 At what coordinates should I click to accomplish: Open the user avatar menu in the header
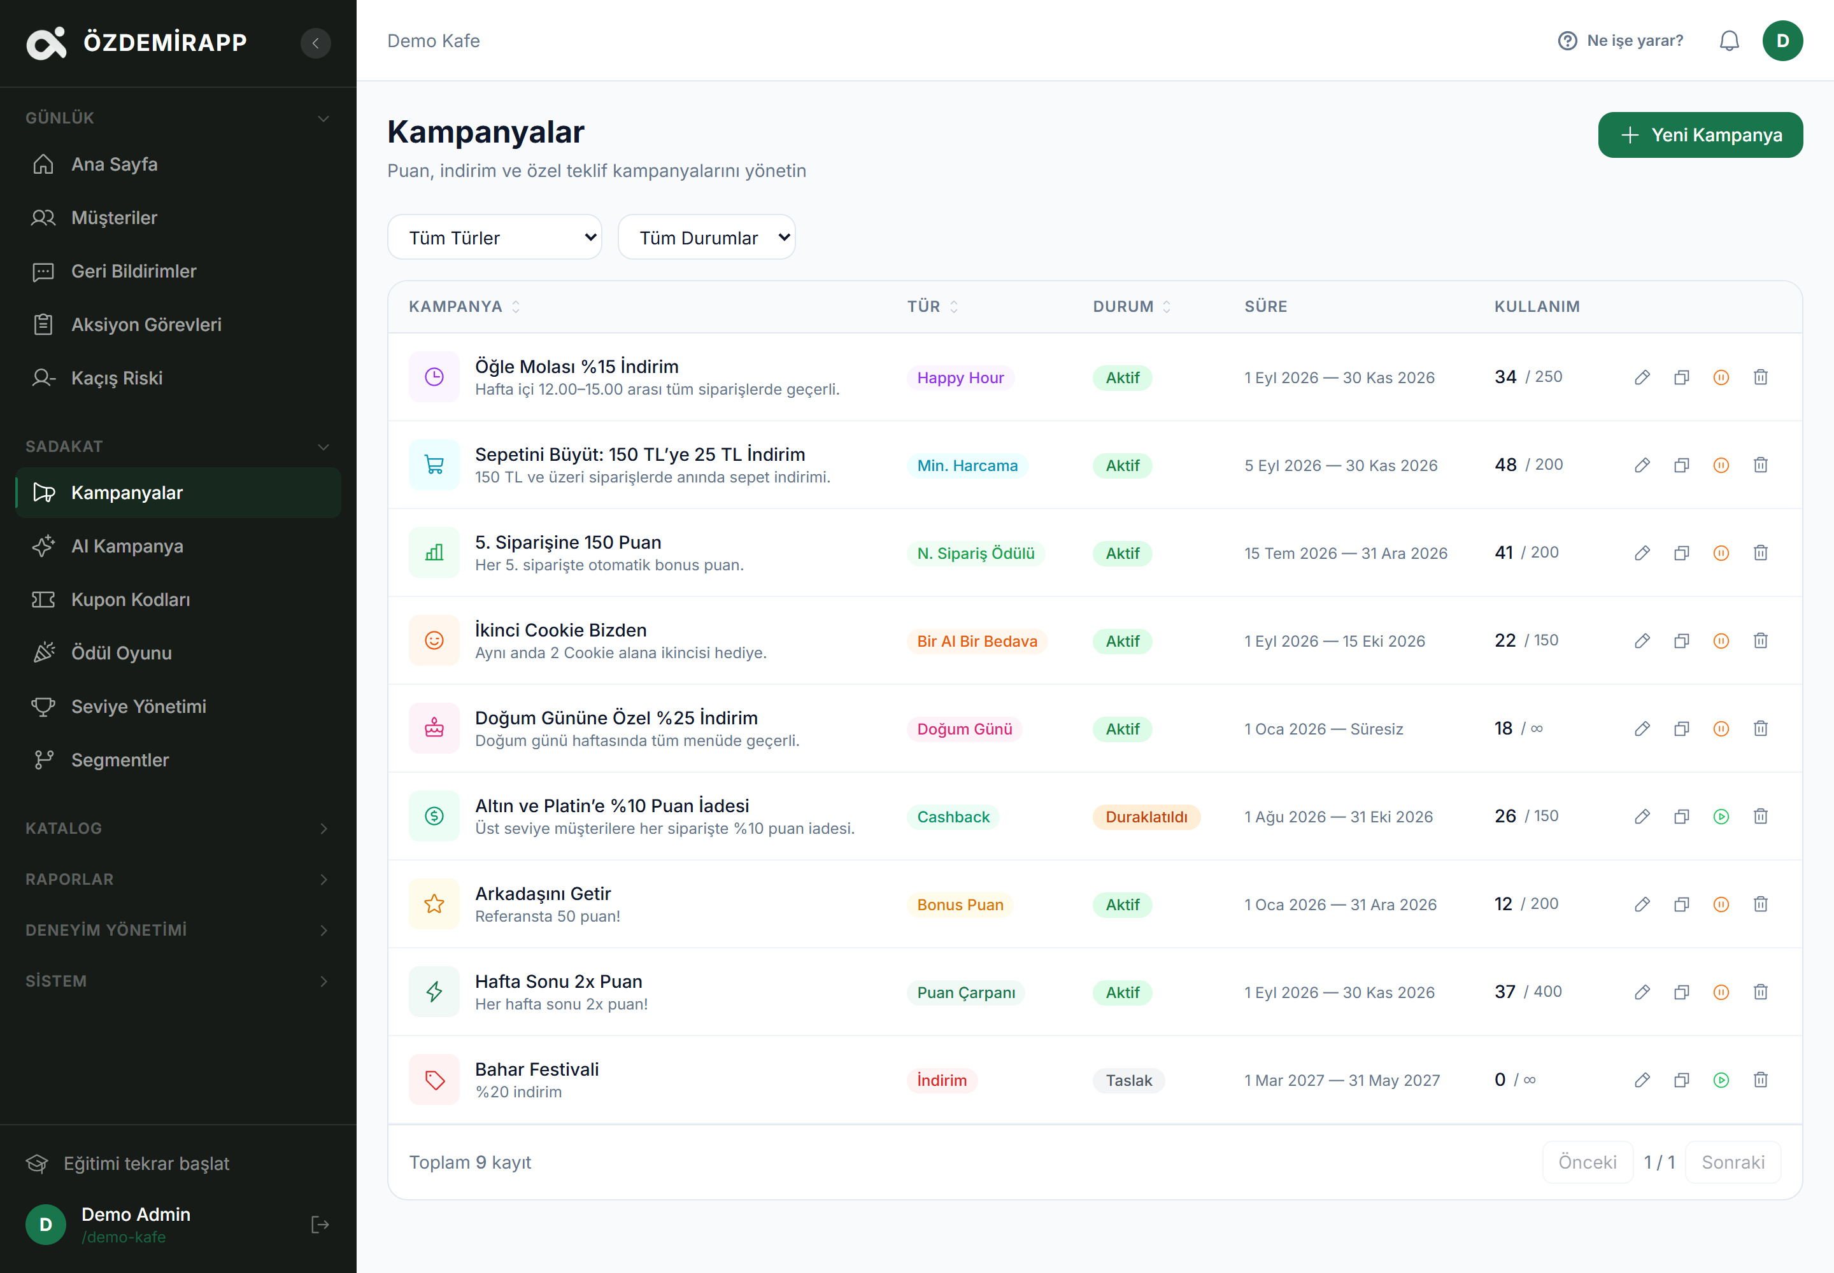[1782, 41]
